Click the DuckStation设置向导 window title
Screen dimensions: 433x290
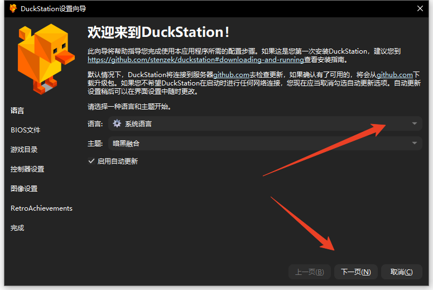coord(54,8)
